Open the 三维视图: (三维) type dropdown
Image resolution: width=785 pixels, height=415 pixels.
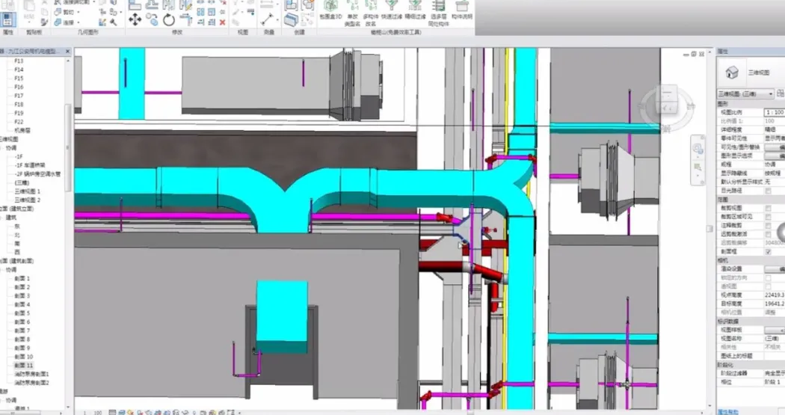click(x=746, y=93)
